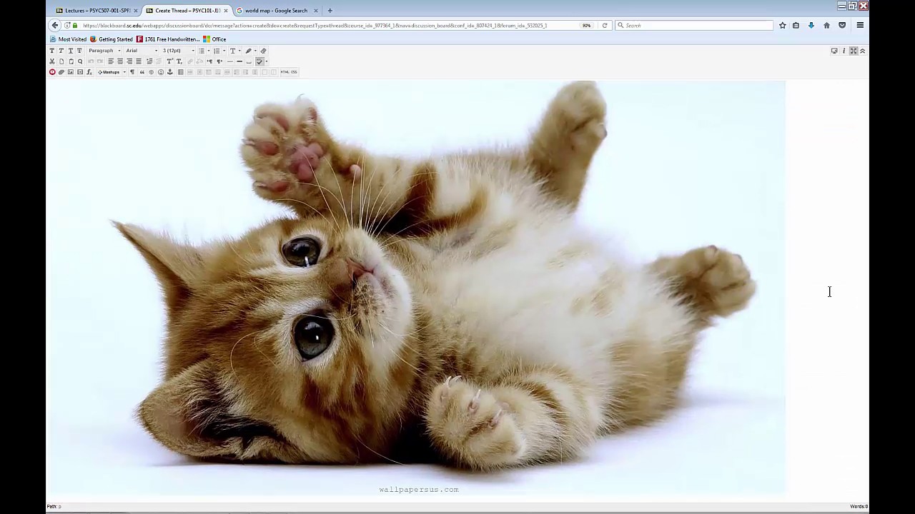Insert an emoticon smiley

tap(160, 72)
